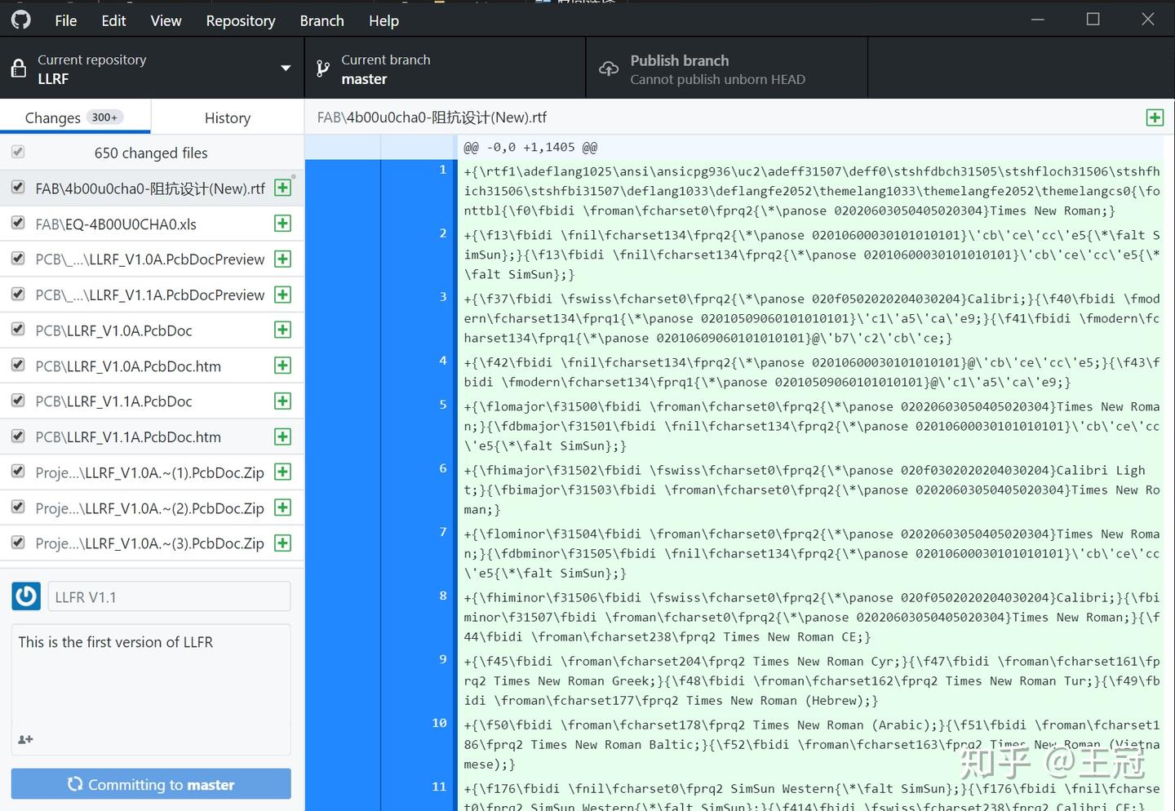1175x811 pixels.
Task: Click the lock icon next to Current repository
Action: point(19,69)
